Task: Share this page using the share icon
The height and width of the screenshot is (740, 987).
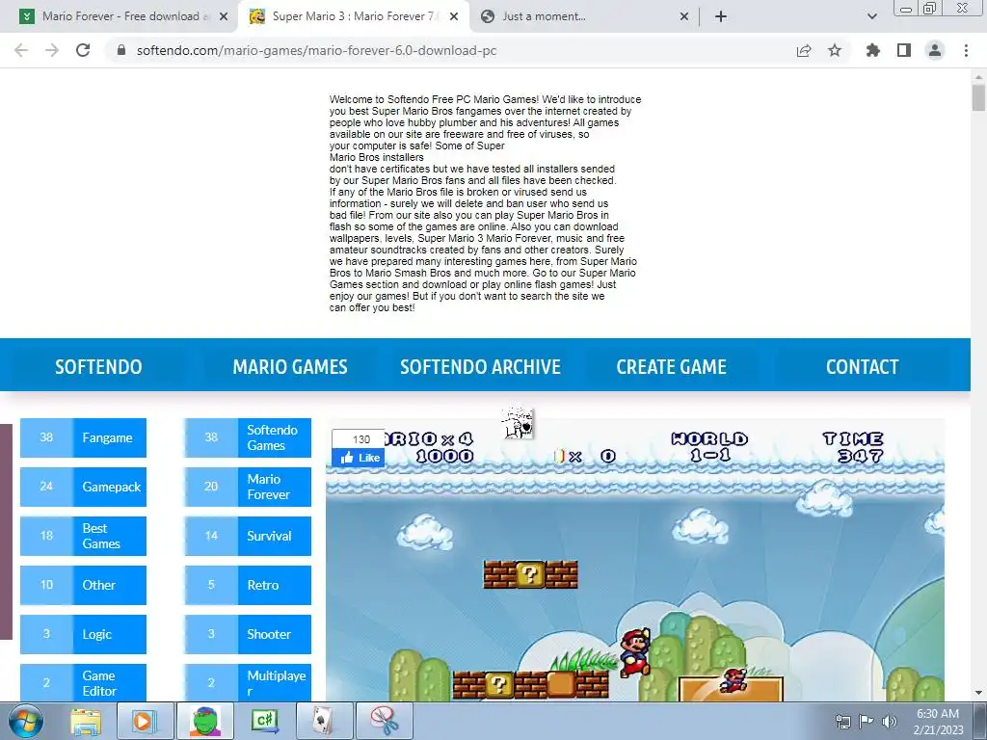Action: 804,50
